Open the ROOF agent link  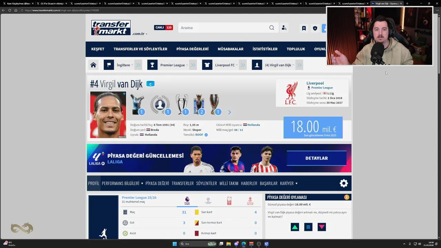tap(199, 135)
